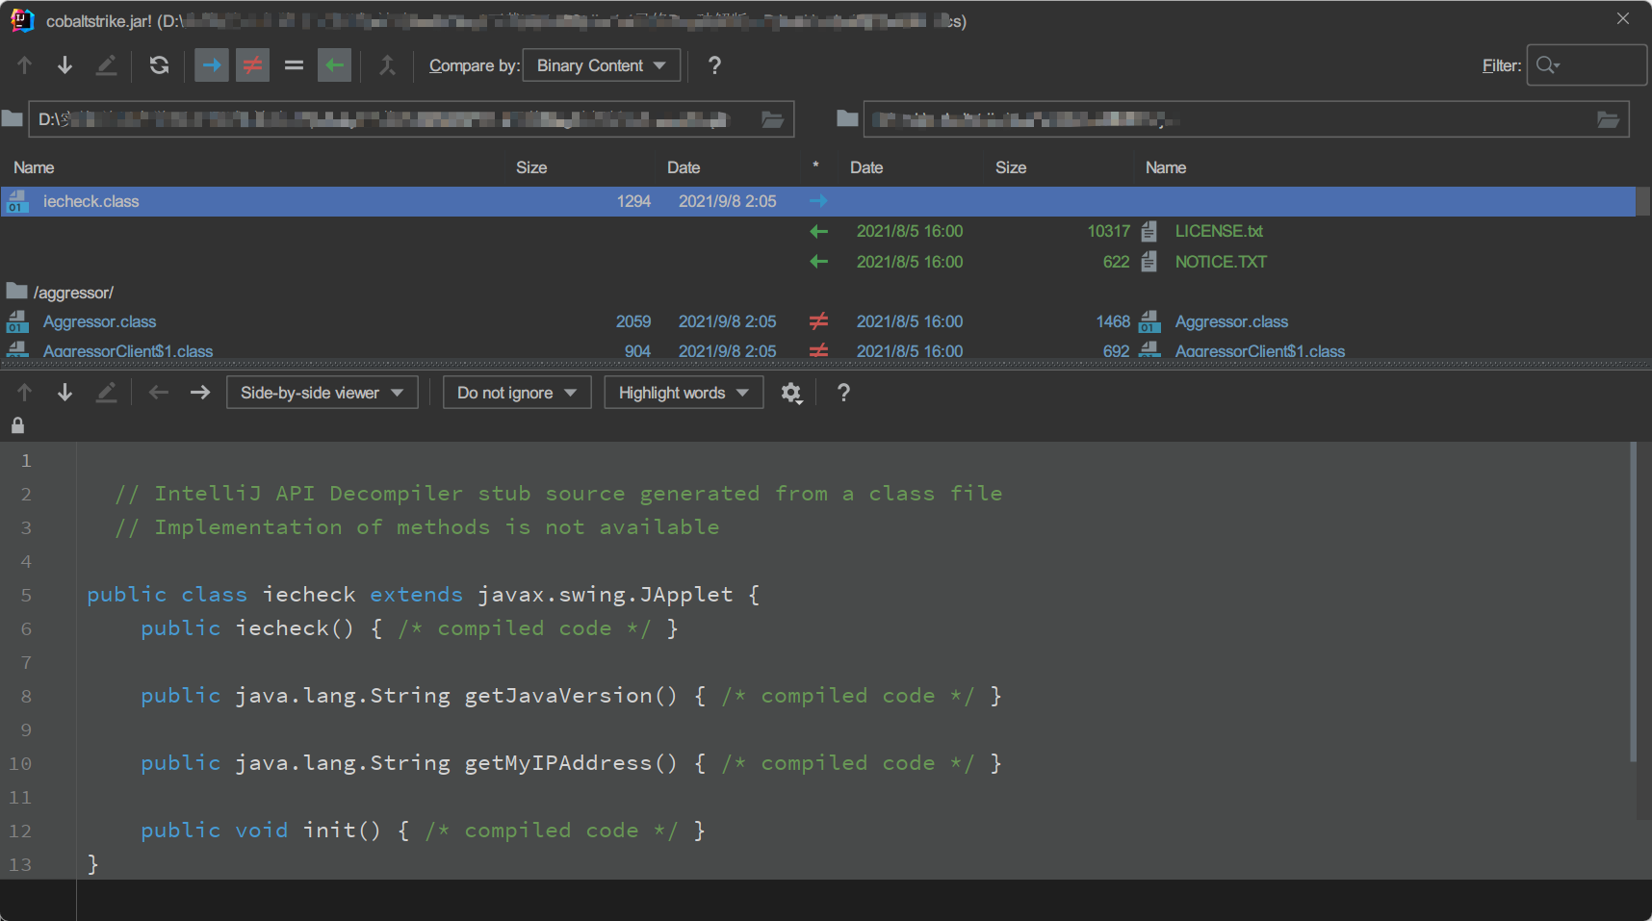Click the right folder icon beside path

847,118
